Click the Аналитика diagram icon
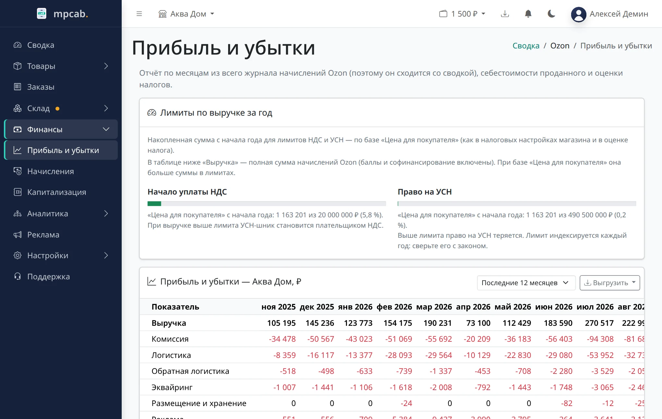This screenshot has height=419, width=662. coord(18,213)
